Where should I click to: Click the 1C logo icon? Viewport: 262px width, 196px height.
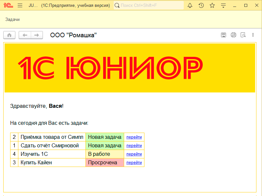(x=8, y=5)
